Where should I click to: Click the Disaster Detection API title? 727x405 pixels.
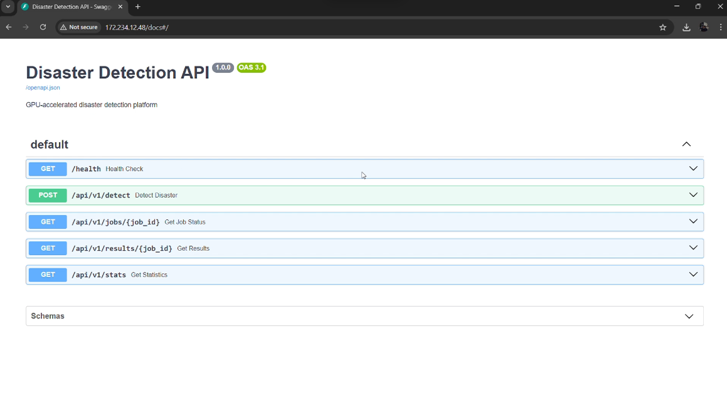click(118, 73)
